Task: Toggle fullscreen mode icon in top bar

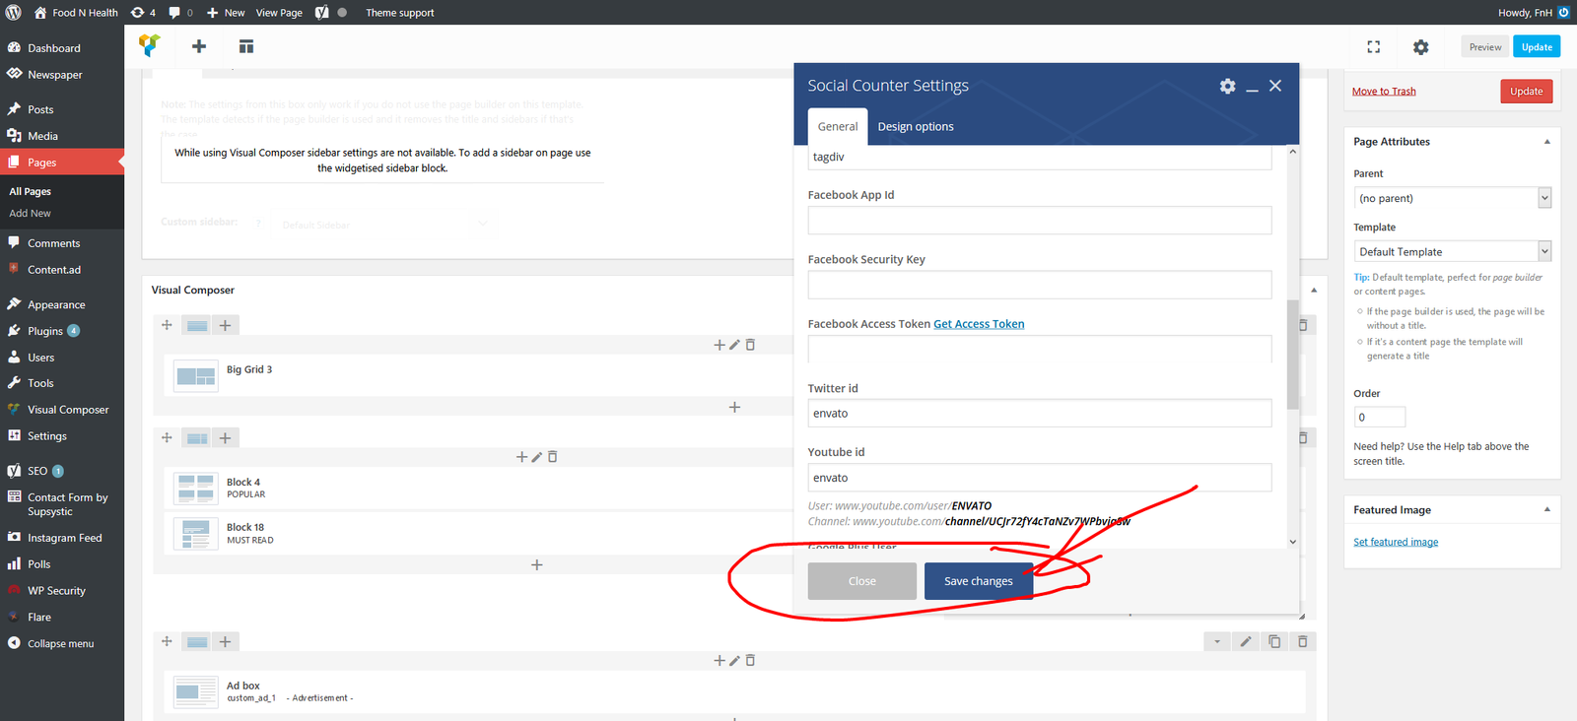Action: (x=1373, y=46)
